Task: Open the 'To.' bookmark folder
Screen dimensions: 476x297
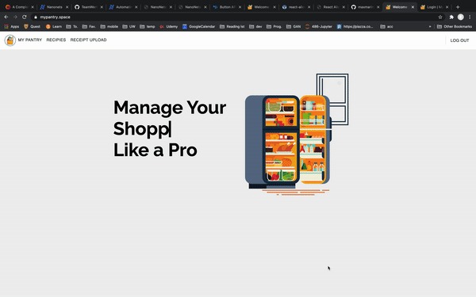Action: pyautogui.click(x=72, y=27)
